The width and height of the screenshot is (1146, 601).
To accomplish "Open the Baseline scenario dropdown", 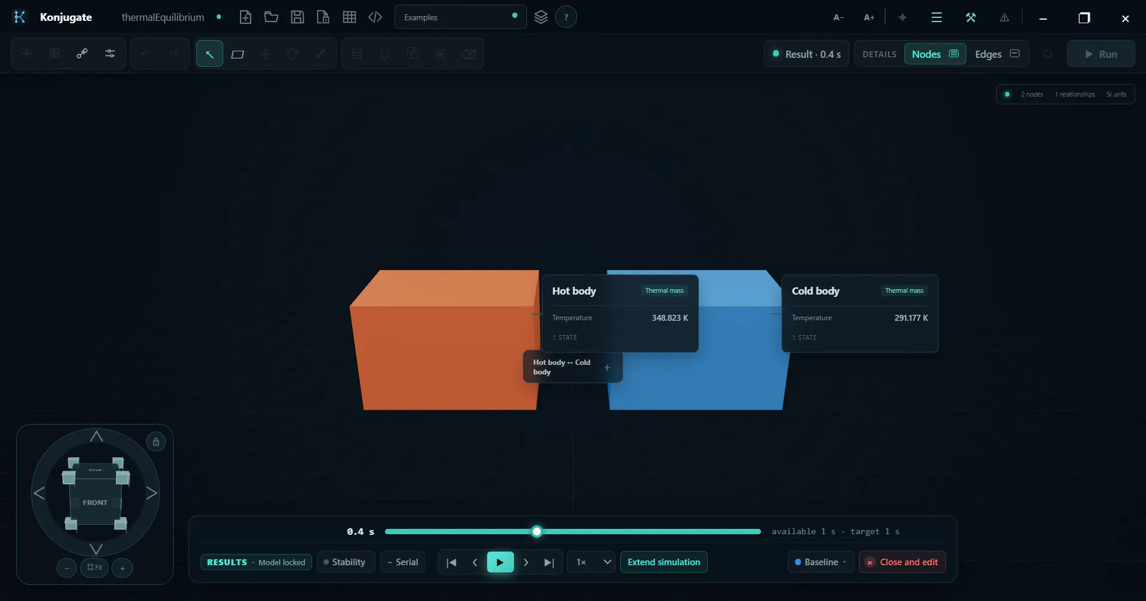I will pos(821,562).
